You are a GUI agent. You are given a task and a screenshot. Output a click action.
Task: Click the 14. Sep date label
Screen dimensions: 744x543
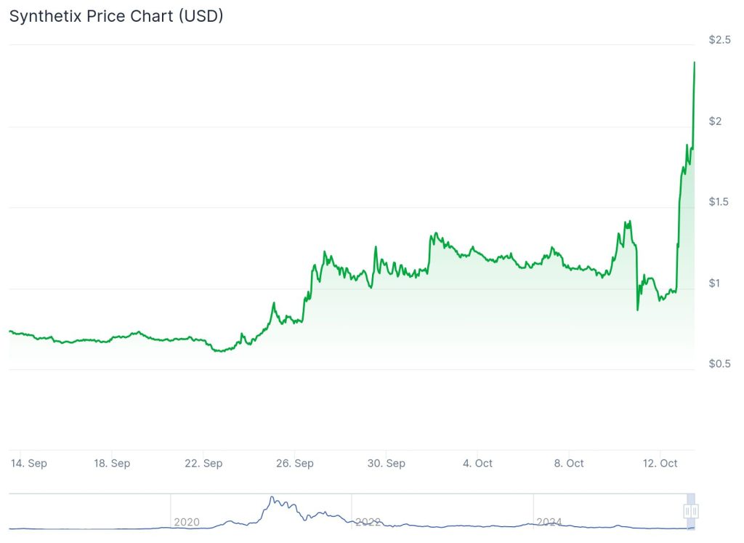[x=30, y=463]
